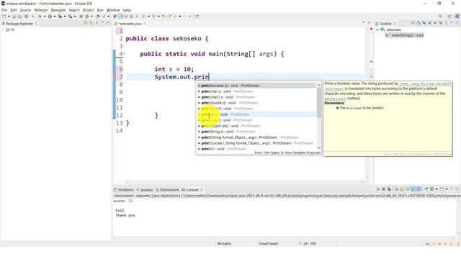Select the Java perspective icon

(x=457, y=17)
